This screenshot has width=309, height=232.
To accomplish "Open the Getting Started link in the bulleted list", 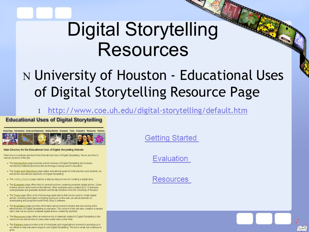I will click(x=22, y=179).
